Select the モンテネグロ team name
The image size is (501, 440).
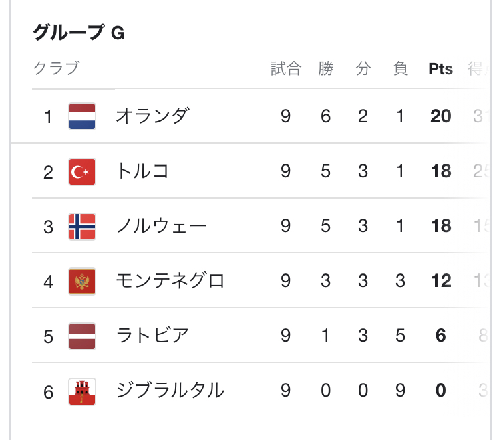click(170, 280)
